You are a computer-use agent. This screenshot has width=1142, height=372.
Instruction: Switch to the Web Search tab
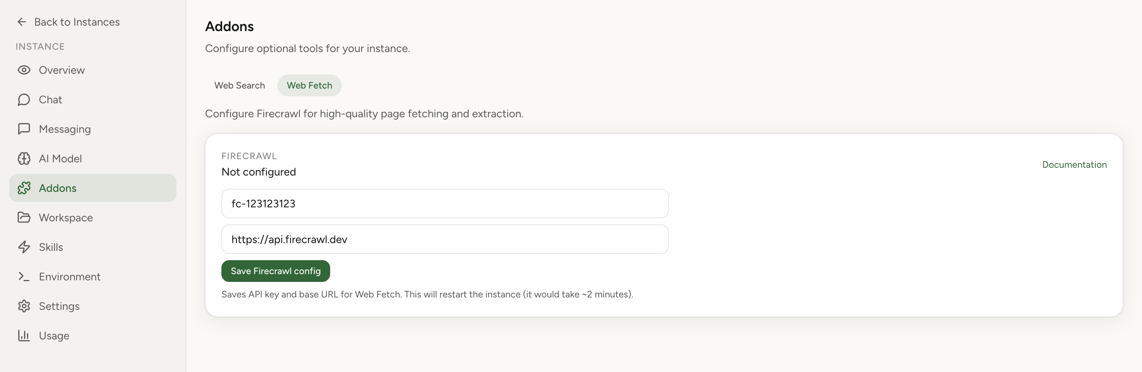239,85
